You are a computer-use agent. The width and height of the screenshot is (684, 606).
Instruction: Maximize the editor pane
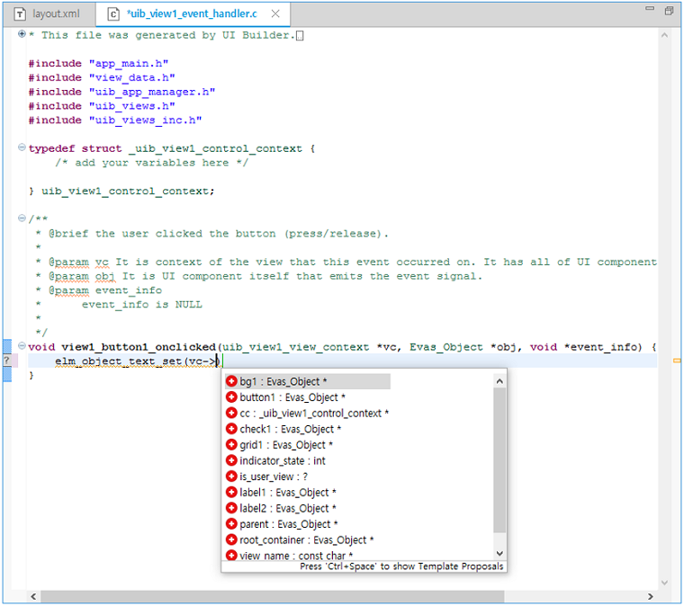(x=669, y=11)
